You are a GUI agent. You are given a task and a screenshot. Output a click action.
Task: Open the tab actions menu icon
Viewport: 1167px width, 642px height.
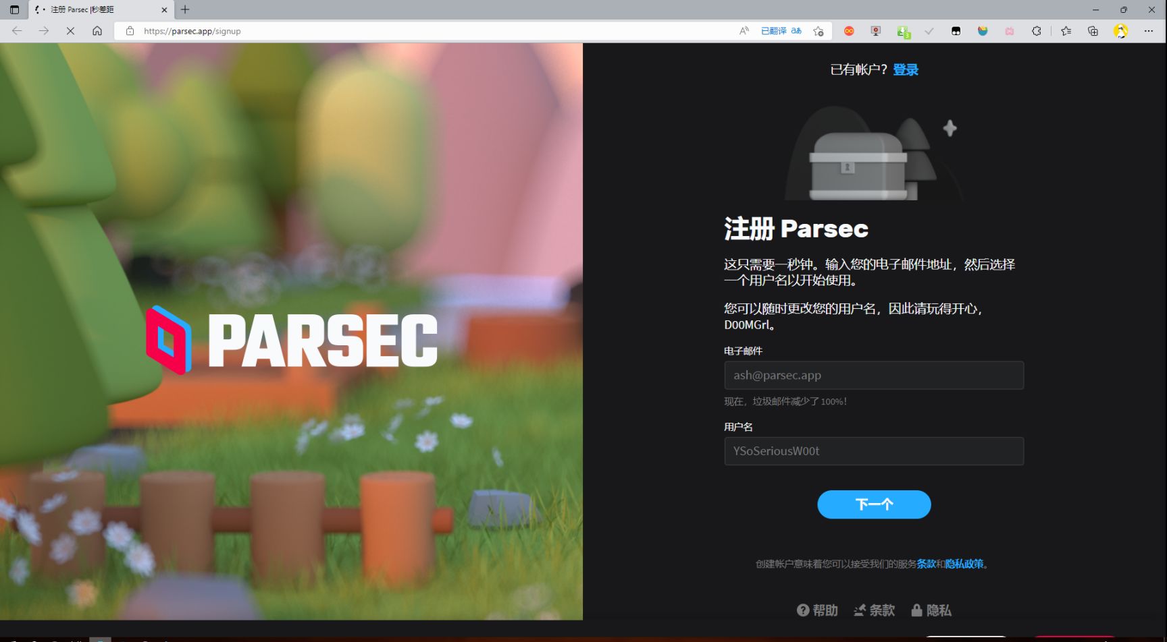[14, 9]
